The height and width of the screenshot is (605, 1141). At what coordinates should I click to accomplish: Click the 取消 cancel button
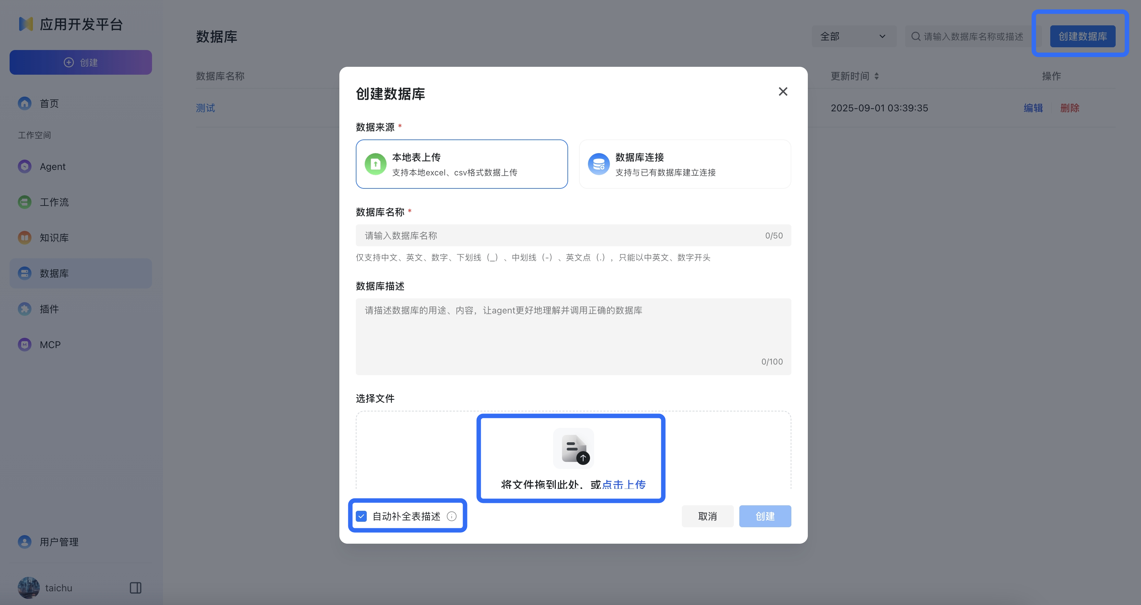point(707,516)
